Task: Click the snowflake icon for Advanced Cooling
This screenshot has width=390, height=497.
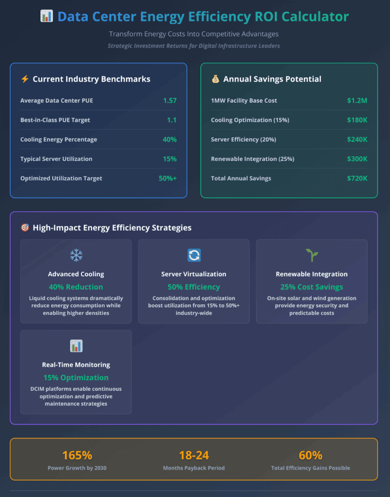Action: pyautogui.click(x=76, y=255)
